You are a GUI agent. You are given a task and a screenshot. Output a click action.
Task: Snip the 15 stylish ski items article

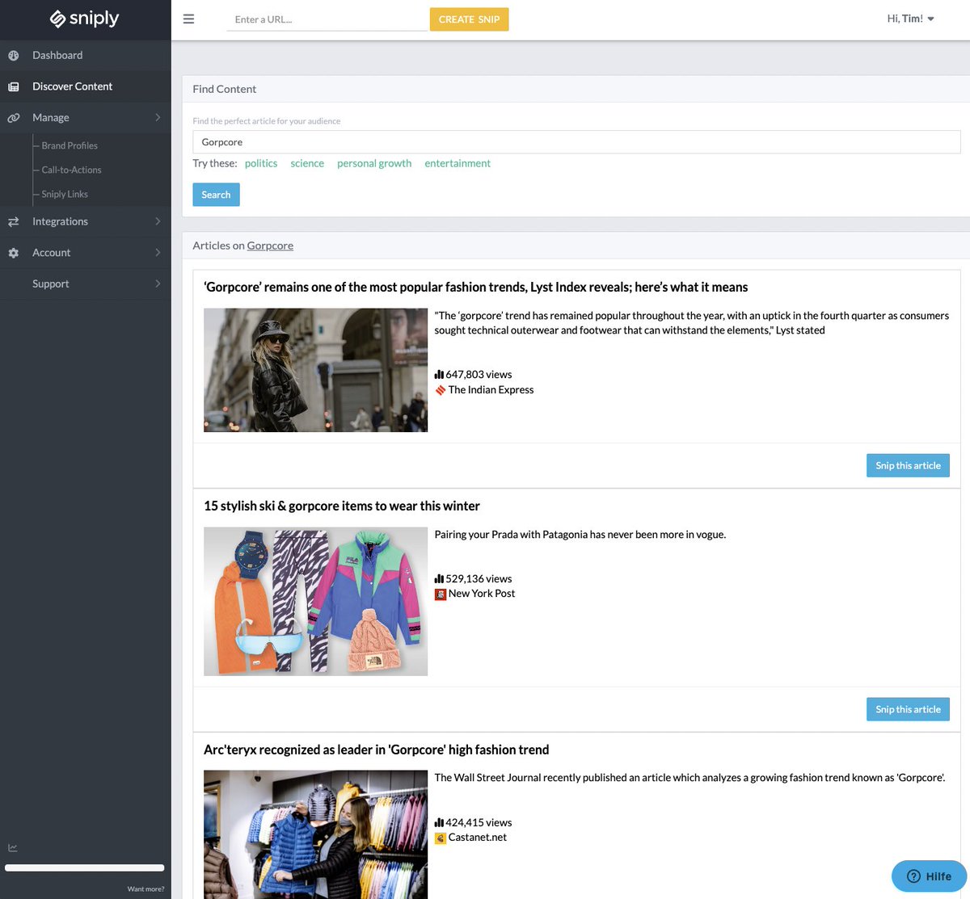point(908,709)
